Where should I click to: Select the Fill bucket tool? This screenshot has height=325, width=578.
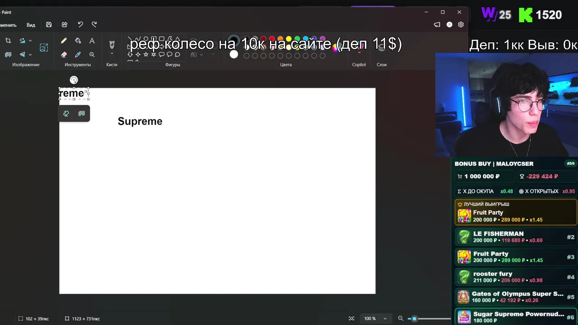78,41
